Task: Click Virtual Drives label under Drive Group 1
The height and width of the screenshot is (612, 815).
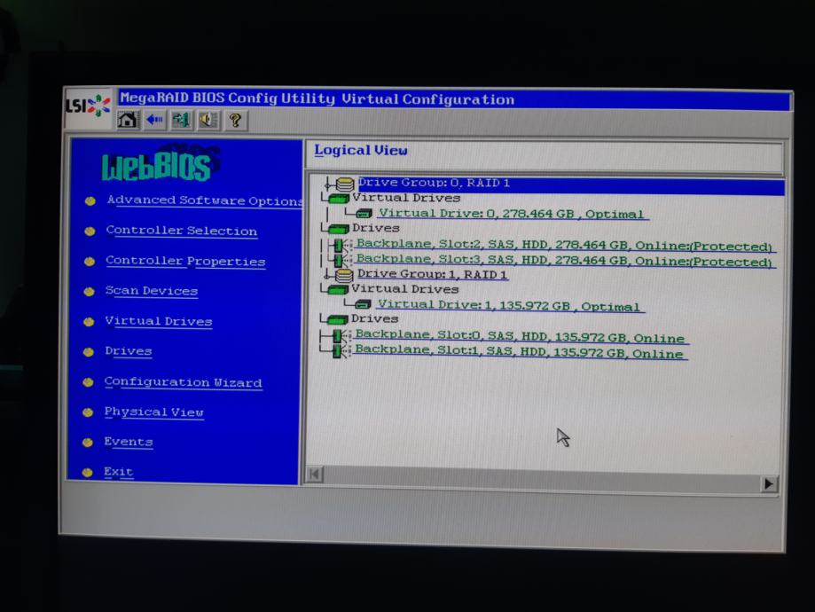Action: pos(405,289)
